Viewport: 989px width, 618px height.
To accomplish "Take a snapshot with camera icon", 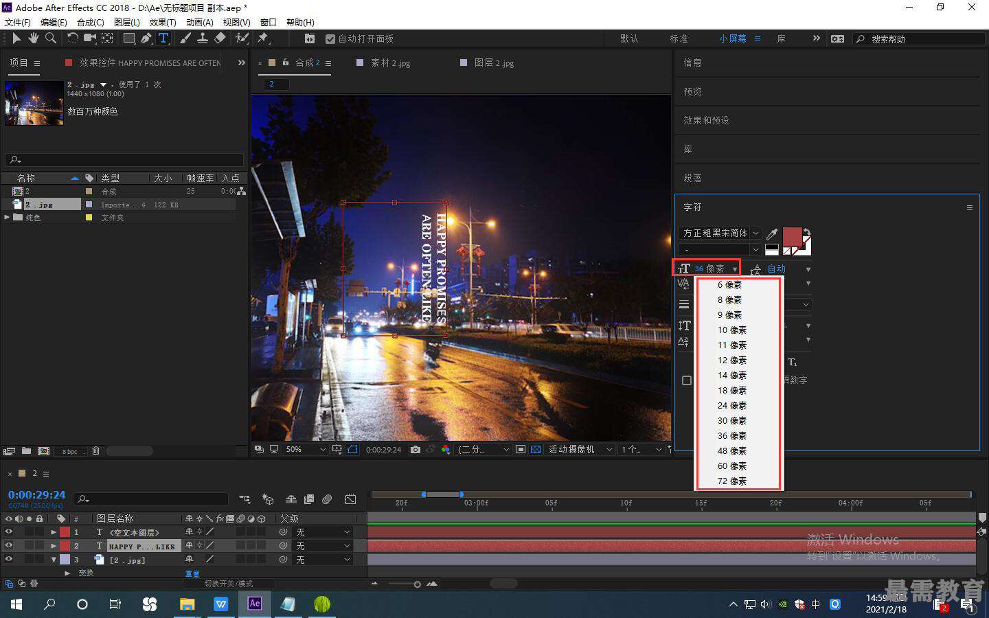I will pos(416,450).
